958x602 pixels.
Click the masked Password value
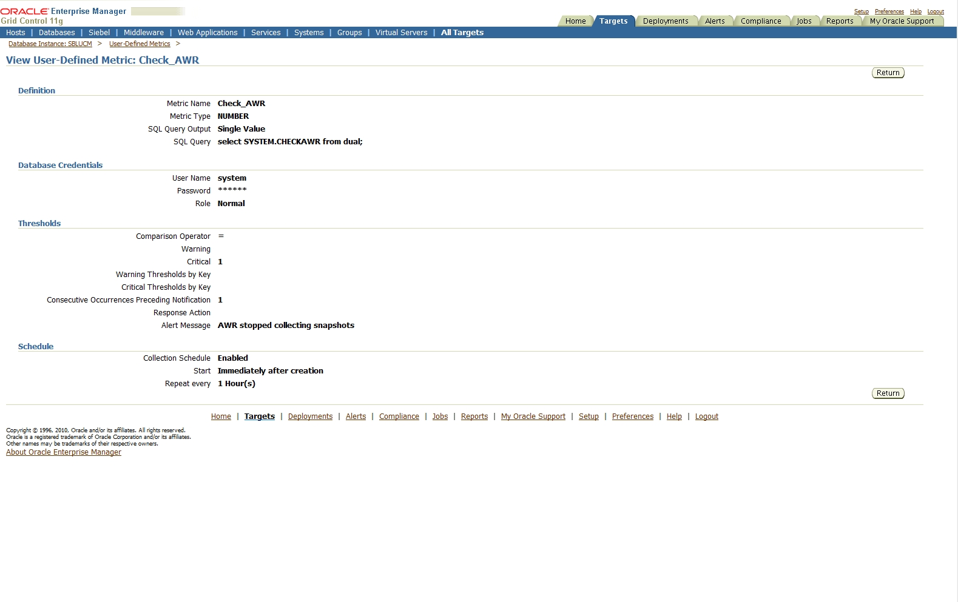[232, 191]
